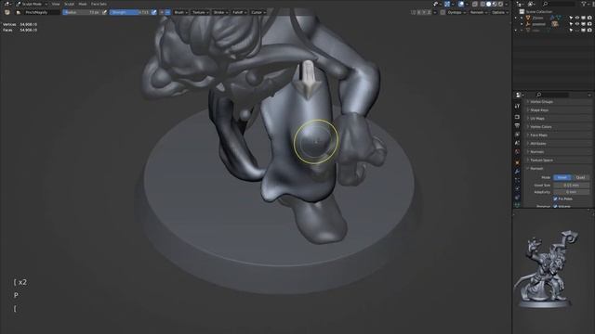Toggle strength pressure sensitivity icon
Screen dimensions: 595x334
click(153, 12)
